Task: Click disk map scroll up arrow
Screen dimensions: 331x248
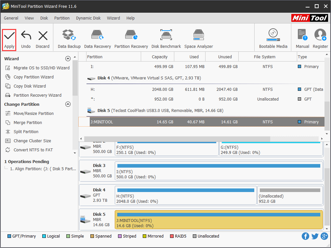Action: pos(327,145)
